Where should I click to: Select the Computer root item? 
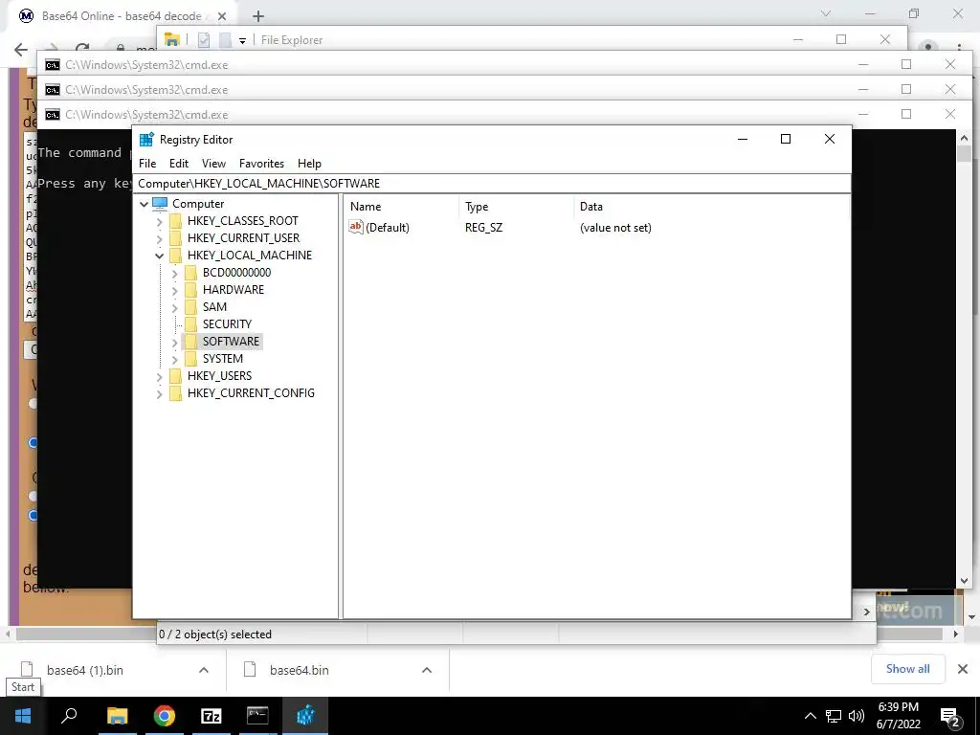pyautogui.click(x=198, y=204)
